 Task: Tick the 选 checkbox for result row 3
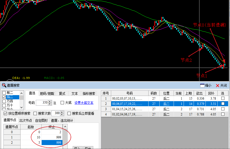223,109
